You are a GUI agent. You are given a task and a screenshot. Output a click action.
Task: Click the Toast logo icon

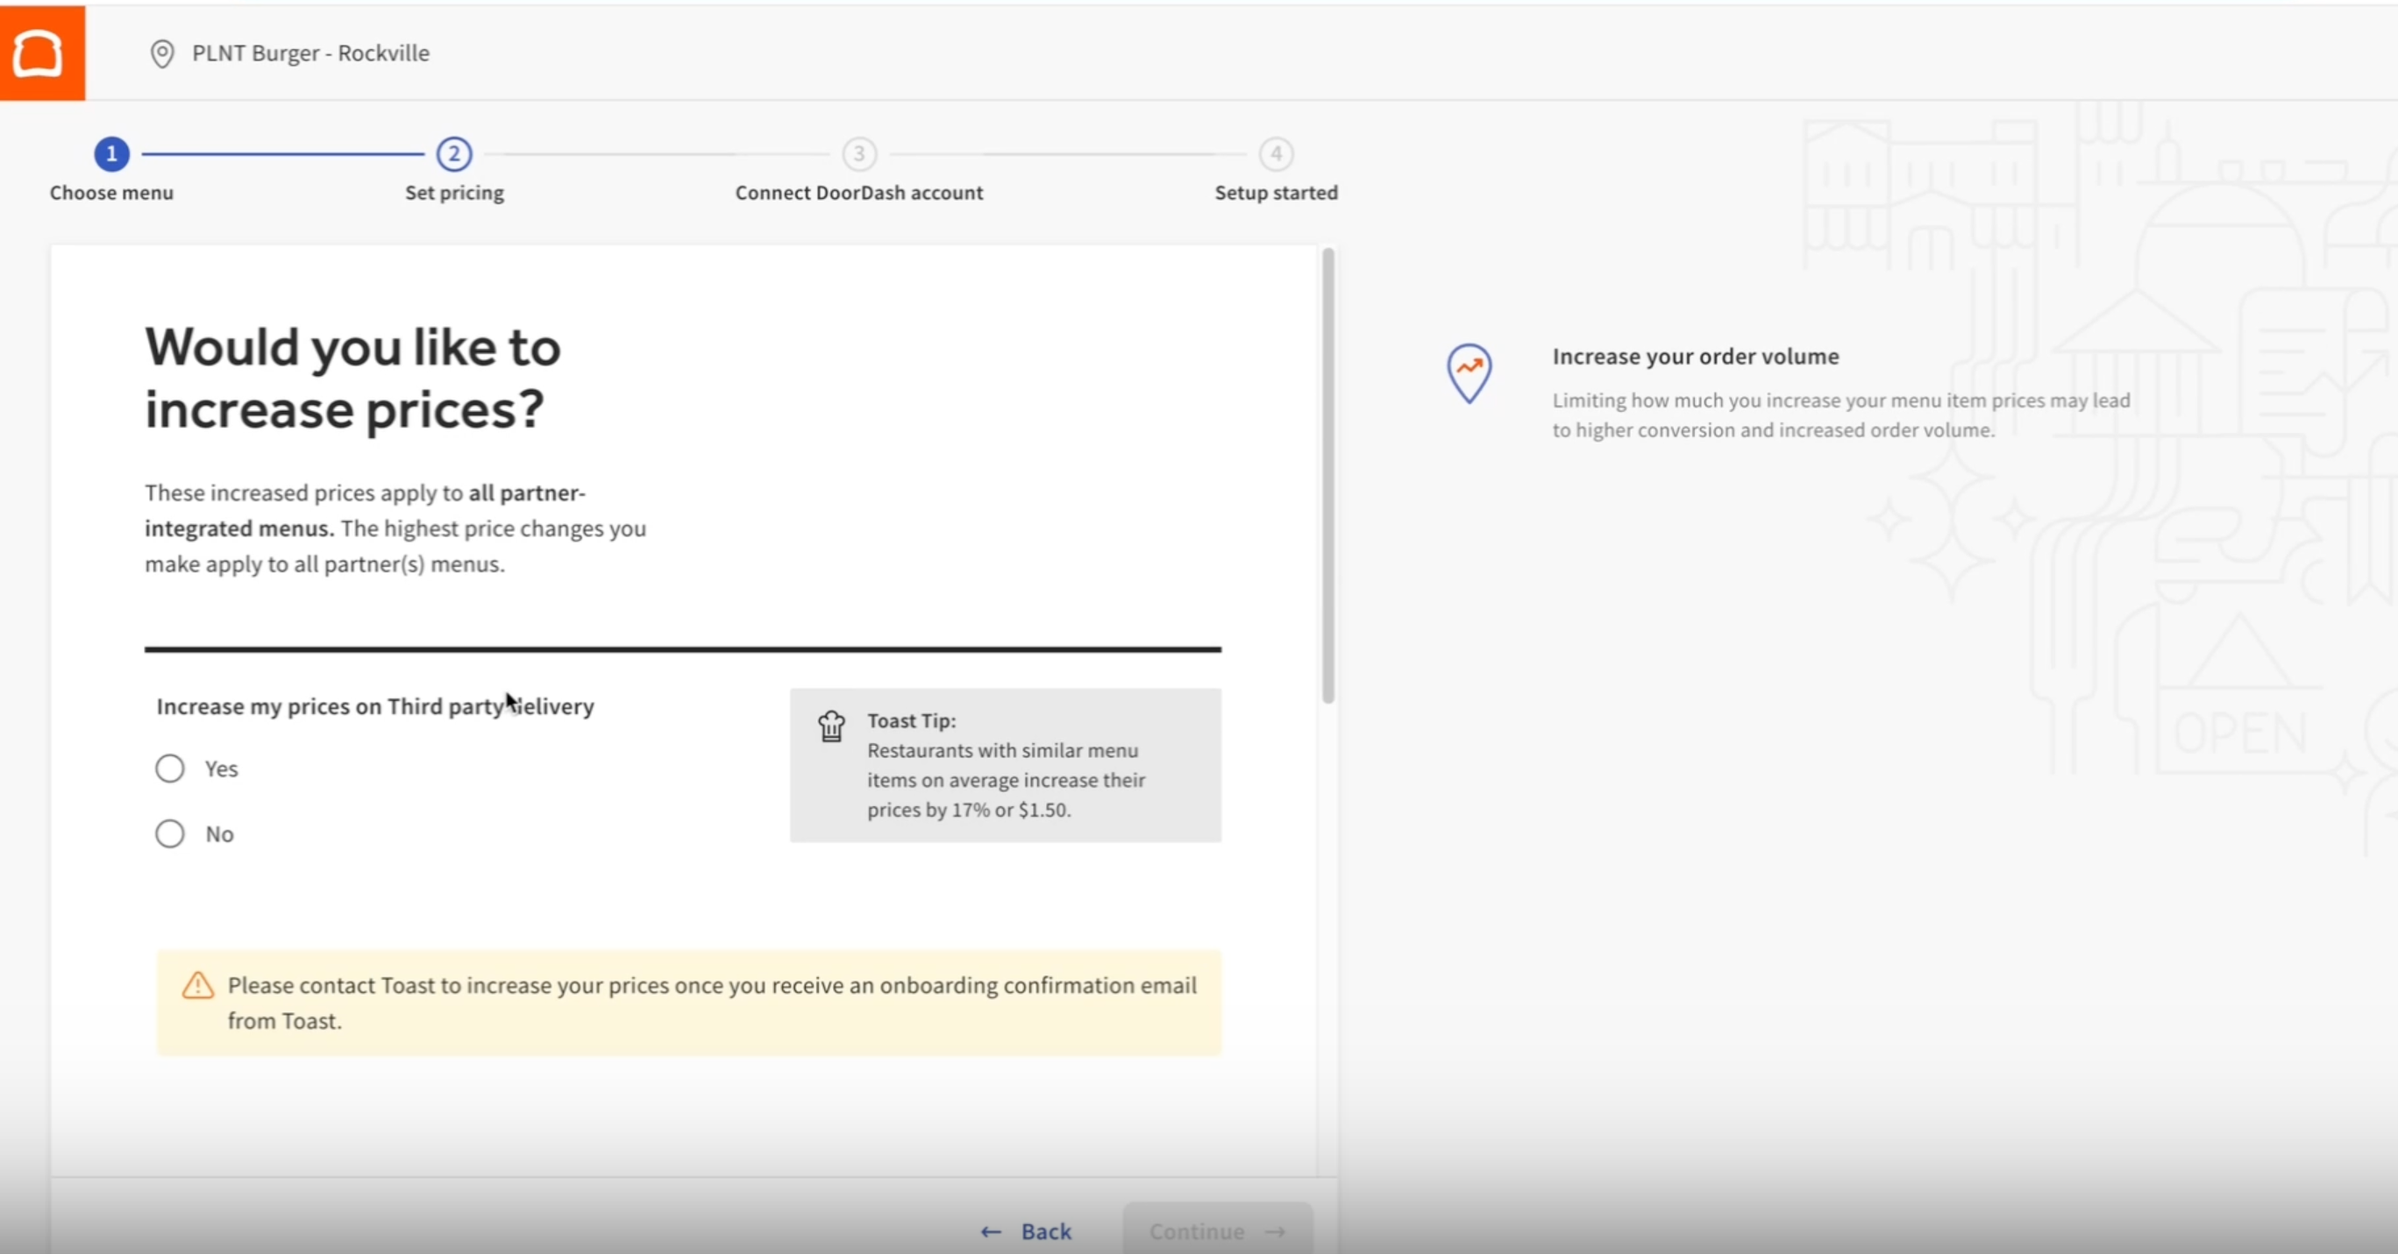tap(39, 52)
